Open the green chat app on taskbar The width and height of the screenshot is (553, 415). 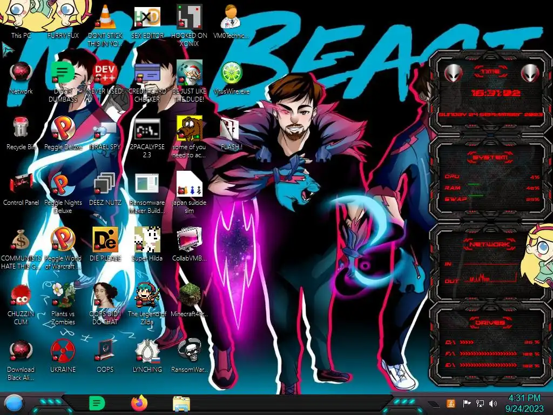(x=97, y=403)
